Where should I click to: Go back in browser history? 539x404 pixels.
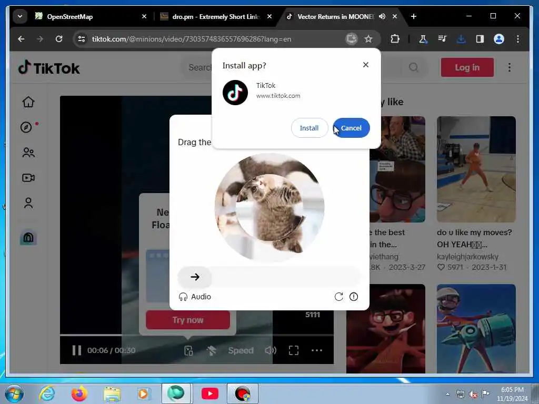point(21,39)
